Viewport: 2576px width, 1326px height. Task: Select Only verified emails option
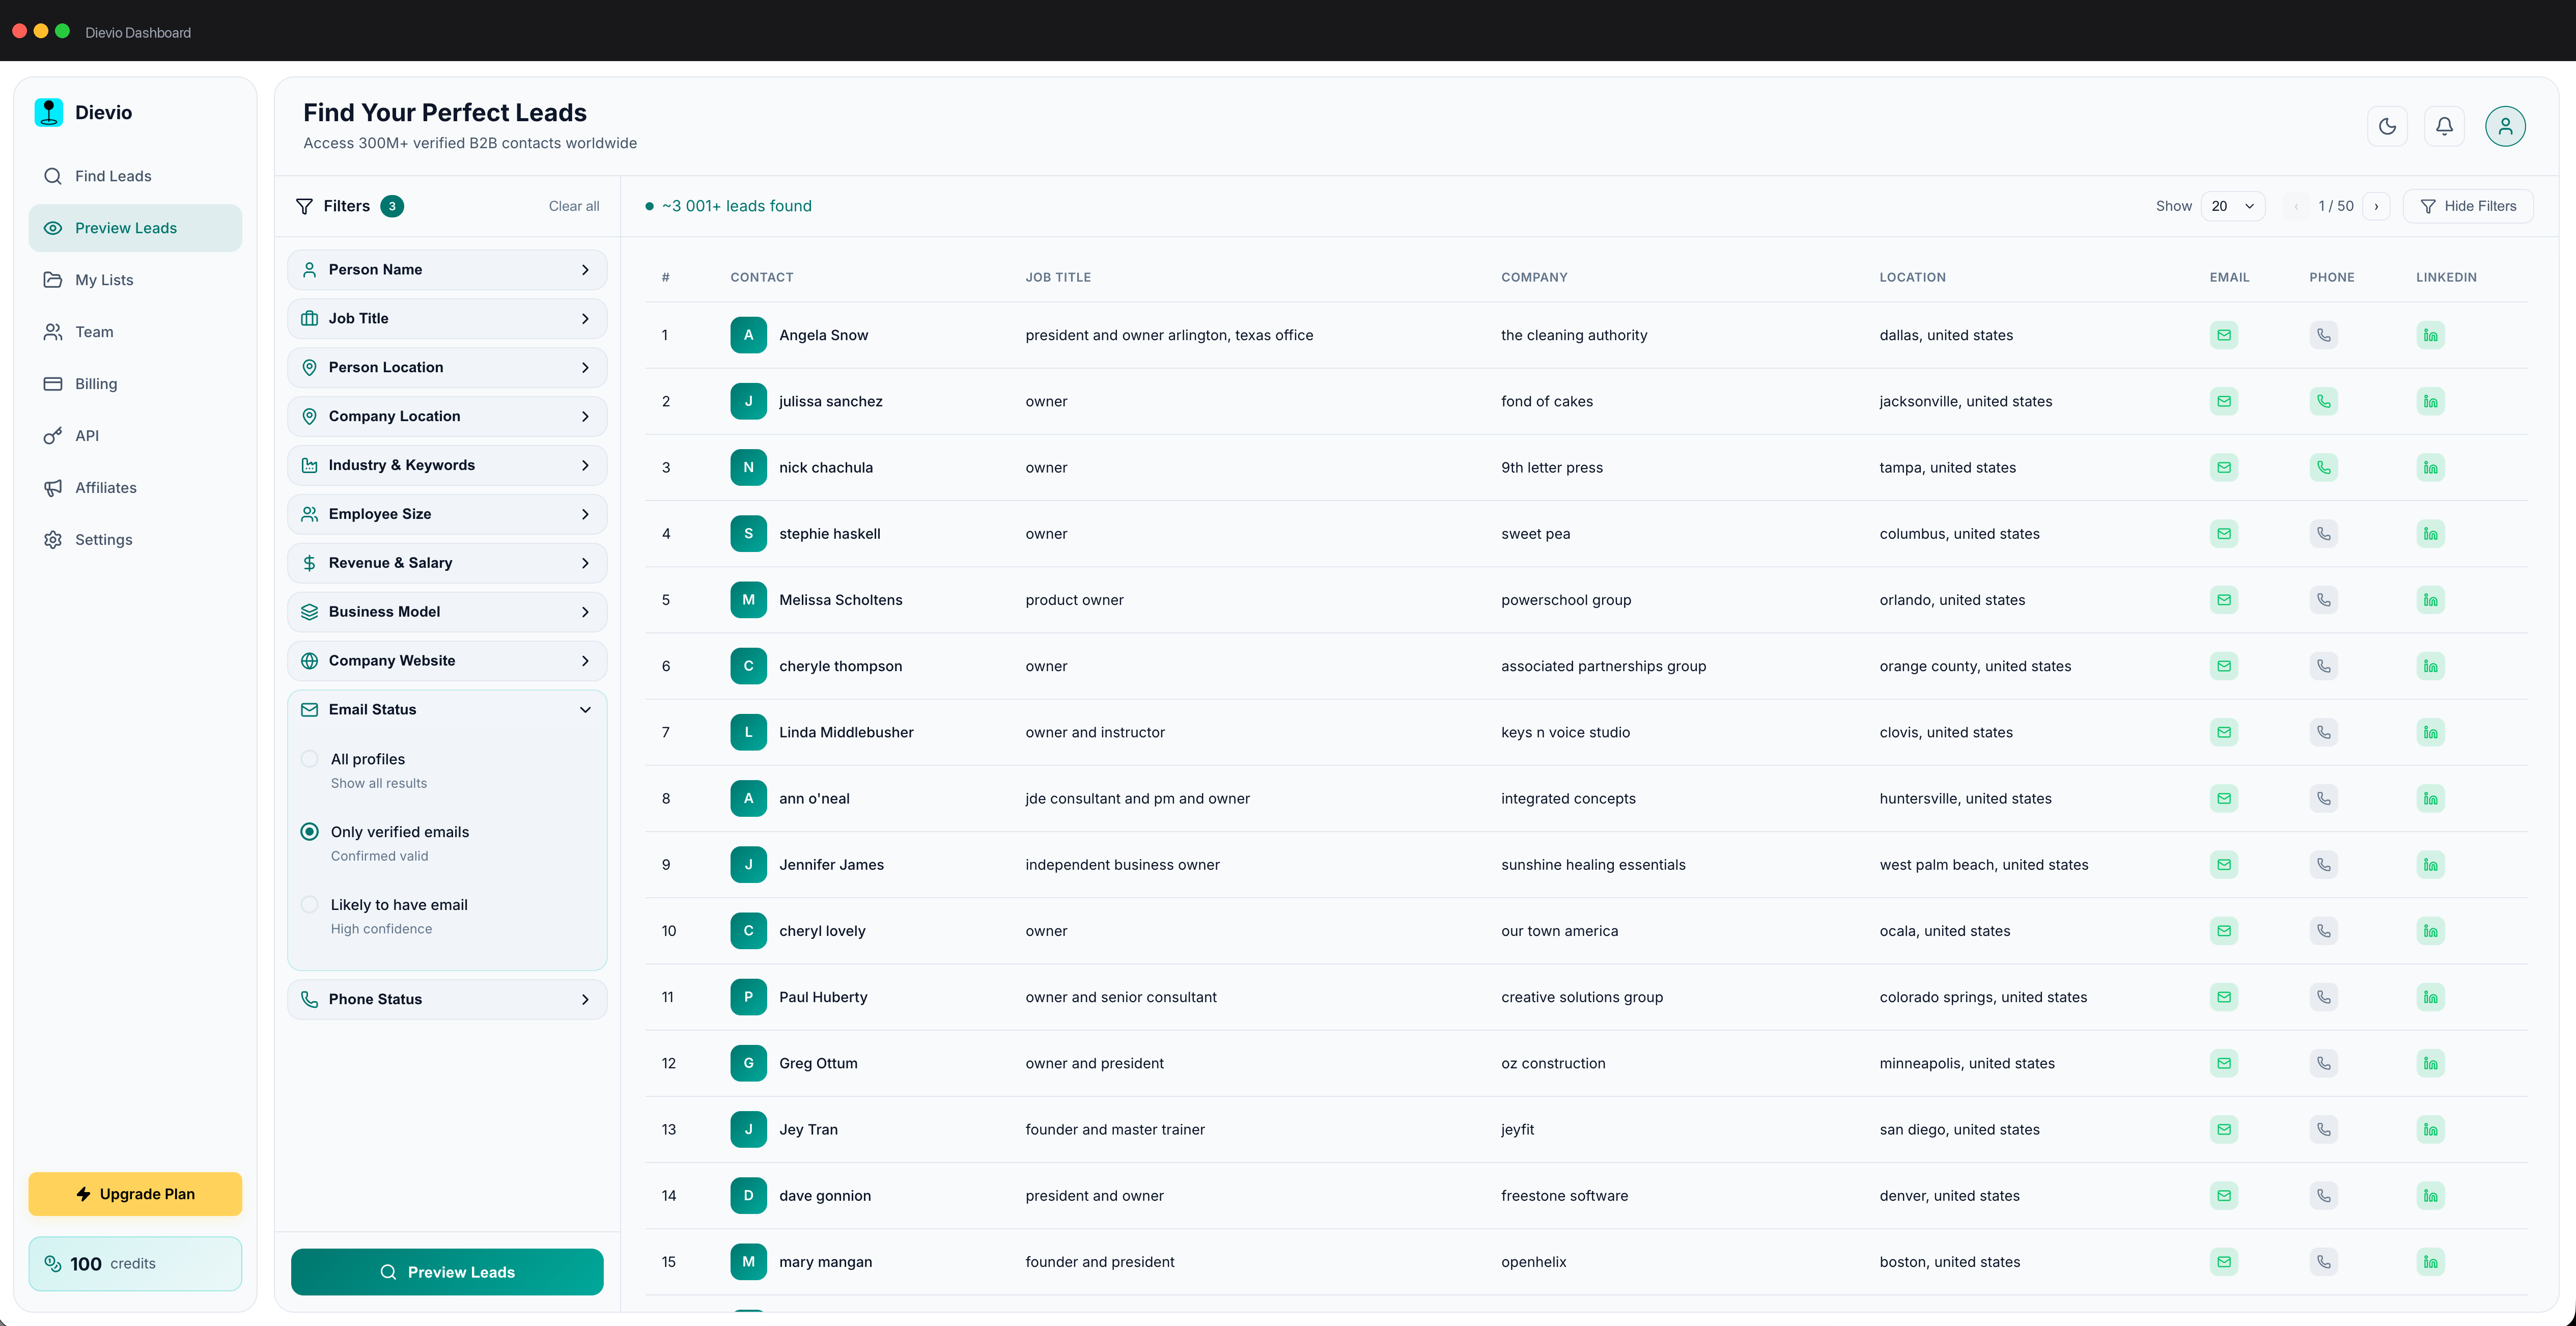(310, 831)
